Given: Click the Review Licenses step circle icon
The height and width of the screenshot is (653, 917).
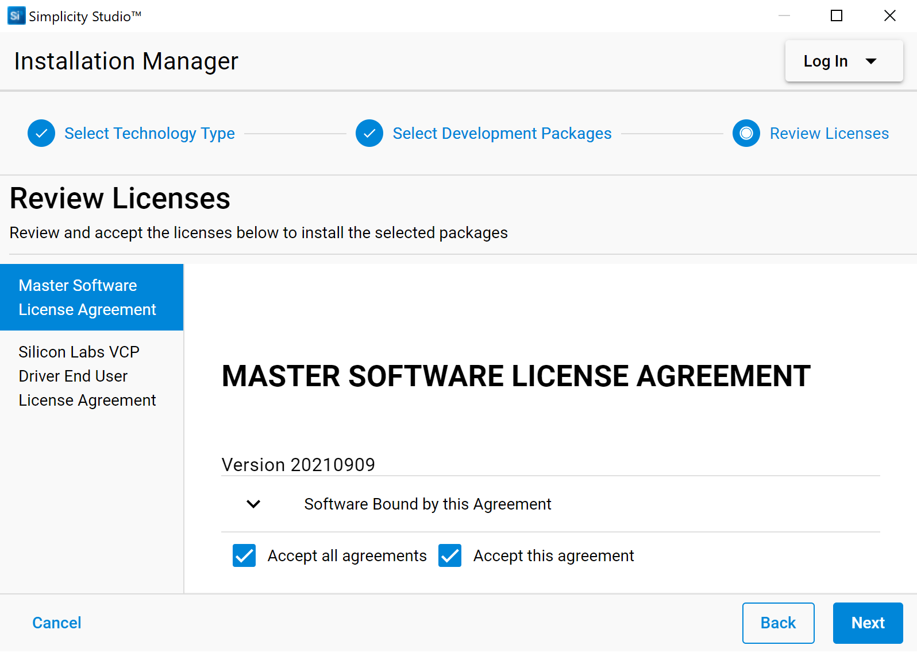Looking at the screenshot, I should (746, 134).
